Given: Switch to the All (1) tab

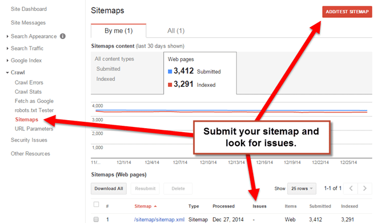Looking at the screenshot, I should point(176,31).
